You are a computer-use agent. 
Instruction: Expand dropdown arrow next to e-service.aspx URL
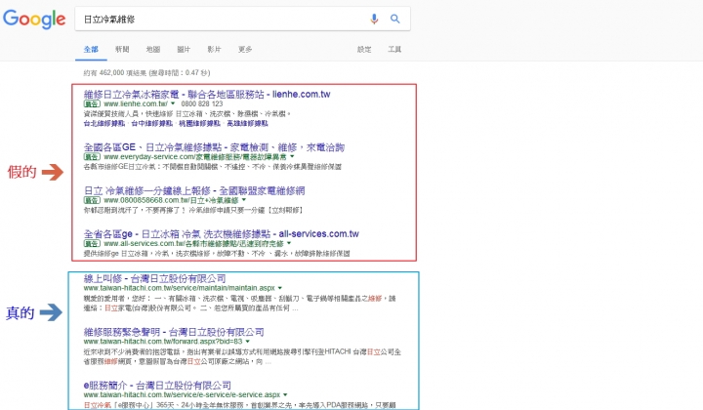click(285, 394)
